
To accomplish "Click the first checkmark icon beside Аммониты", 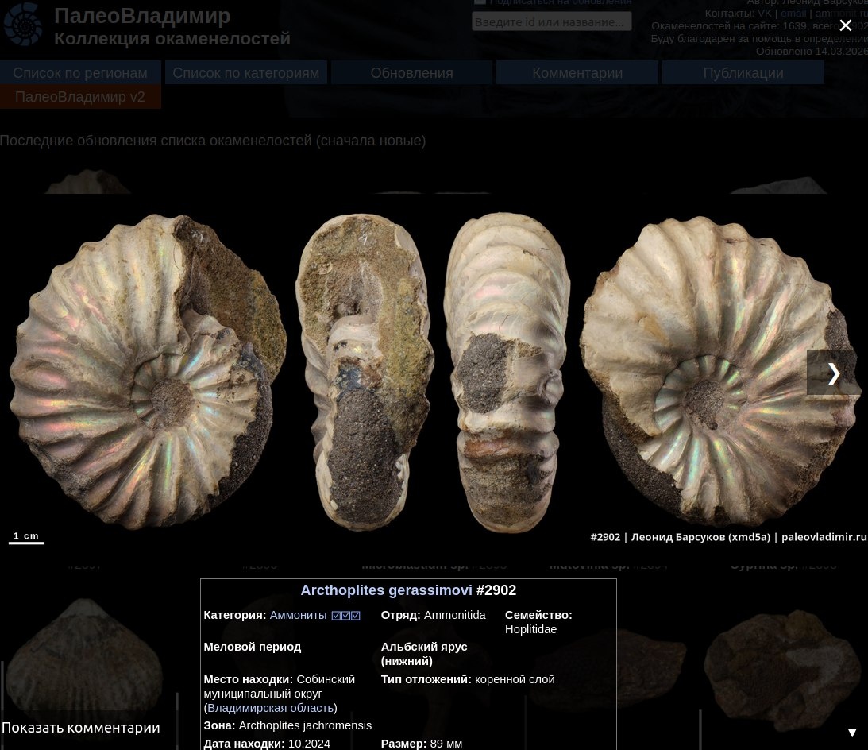I will click(x=336, y=616).
